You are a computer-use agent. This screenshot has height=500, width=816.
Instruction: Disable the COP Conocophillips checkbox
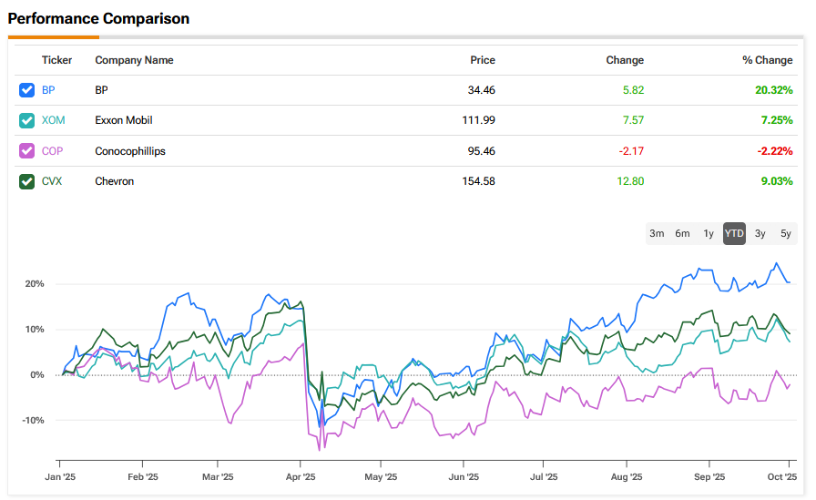pos(26,151)
